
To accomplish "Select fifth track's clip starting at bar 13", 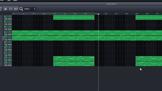I will pyautogui.click(x=48, y=38).
